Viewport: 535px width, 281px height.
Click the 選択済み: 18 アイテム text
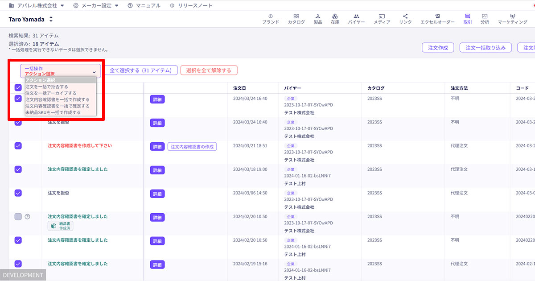33,44
